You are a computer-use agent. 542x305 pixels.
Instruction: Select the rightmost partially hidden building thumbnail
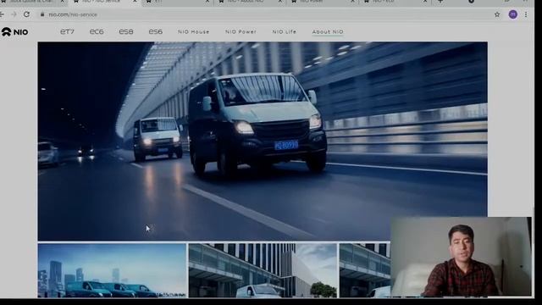pos(365,270)
